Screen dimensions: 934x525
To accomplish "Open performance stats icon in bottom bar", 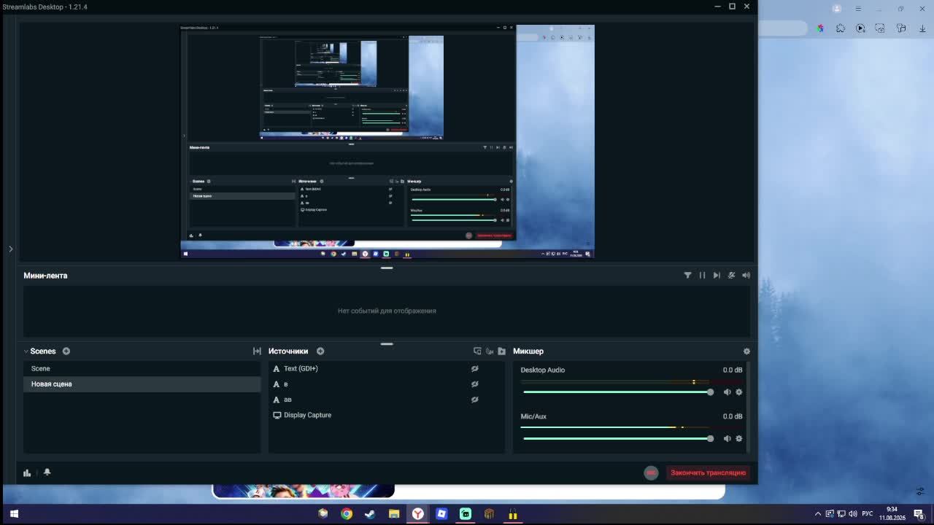I will [x=27, y=472].
